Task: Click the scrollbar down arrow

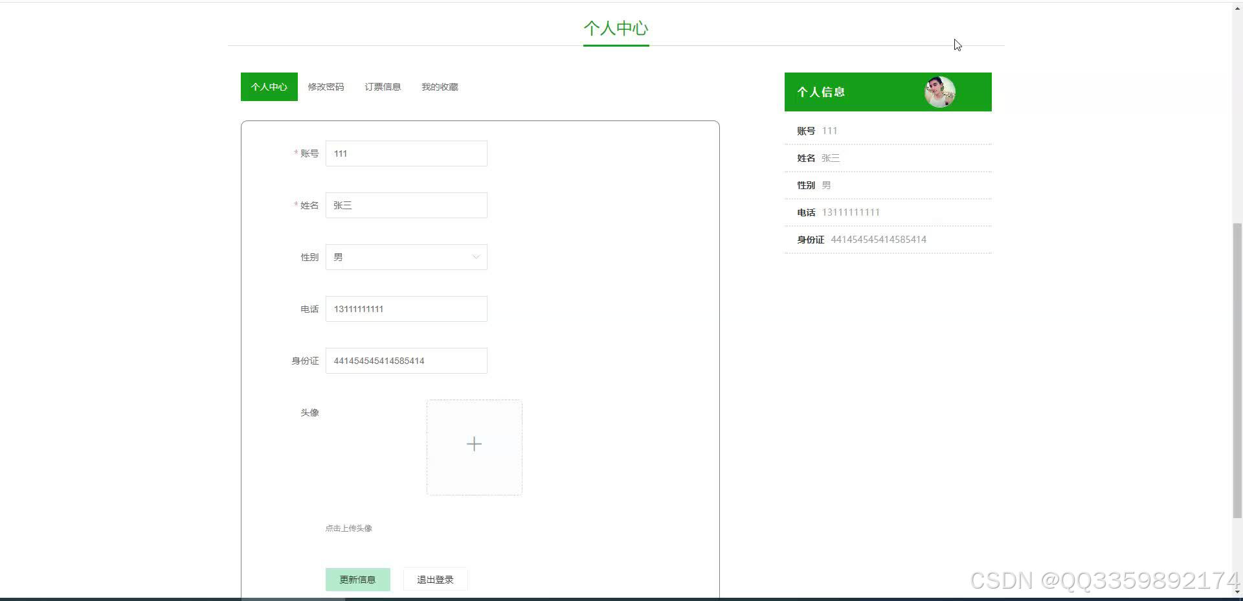Action: coord(1237,592)
